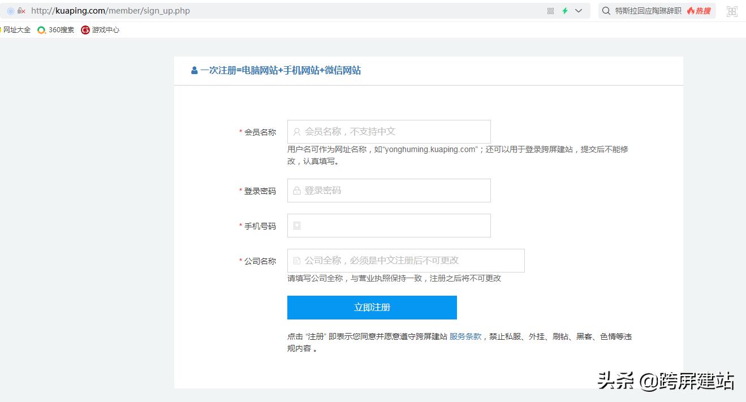
Task: Click the URL address bar text
Action: (x=110, y=11)
